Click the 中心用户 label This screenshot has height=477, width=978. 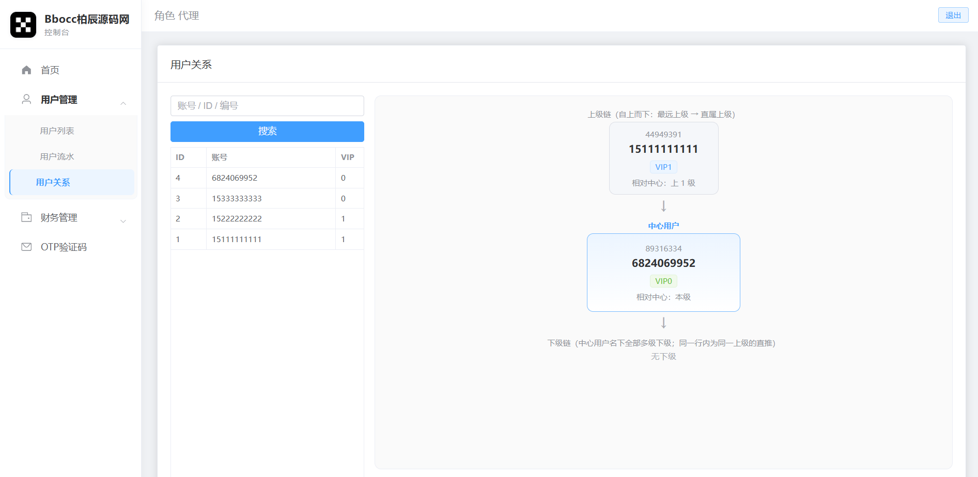(x=663, y=226)
